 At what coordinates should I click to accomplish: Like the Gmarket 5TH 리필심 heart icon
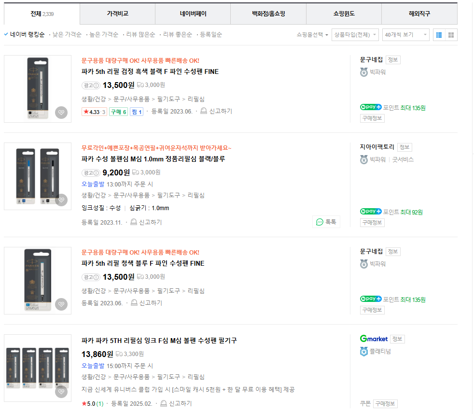click(x=61, y=392)
